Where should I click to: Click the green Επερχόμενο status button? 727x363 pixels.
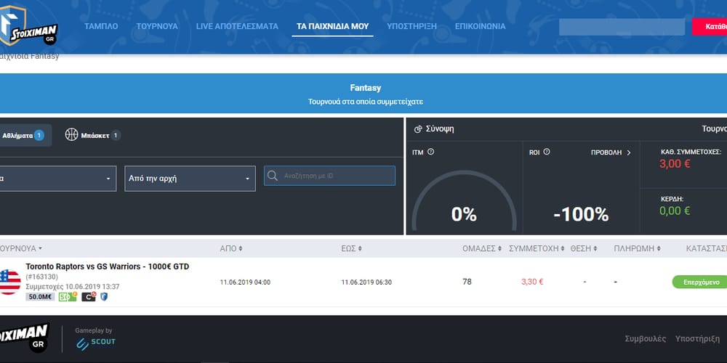tap(699, 282)
